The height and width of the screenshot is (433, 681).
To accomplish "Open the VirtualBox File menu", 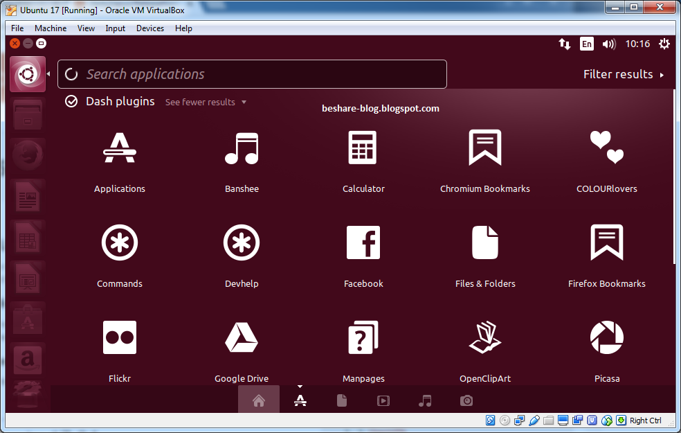I will pos(17,28).
